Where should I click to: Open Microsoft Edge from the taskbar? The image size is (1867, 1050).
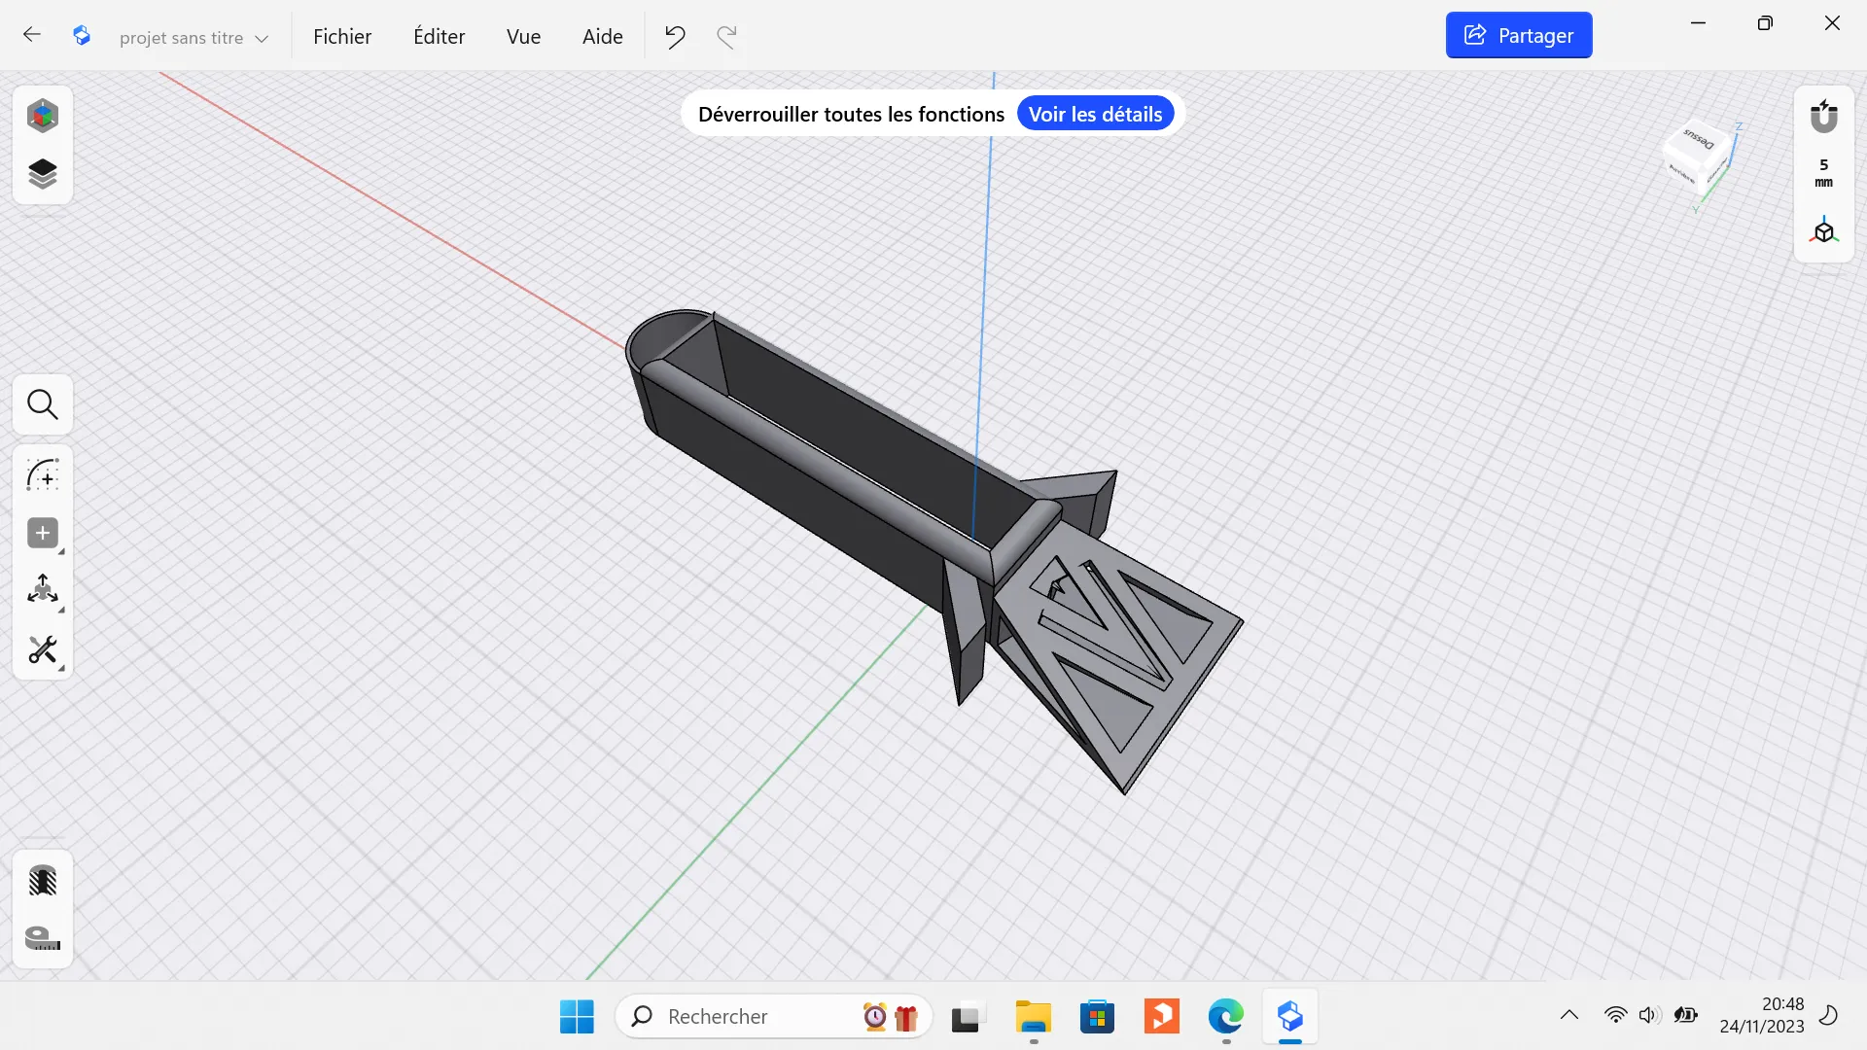tap(1226, 1017)
